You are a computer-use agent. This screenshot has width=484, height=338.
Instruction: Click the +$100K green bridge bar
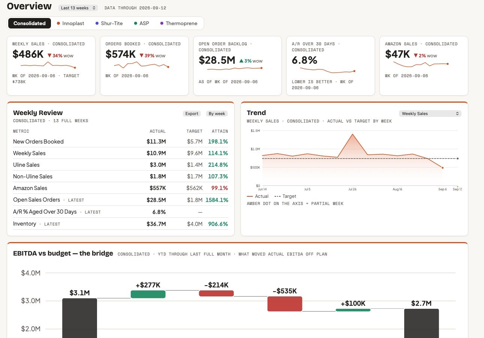(x=353, y=310)
